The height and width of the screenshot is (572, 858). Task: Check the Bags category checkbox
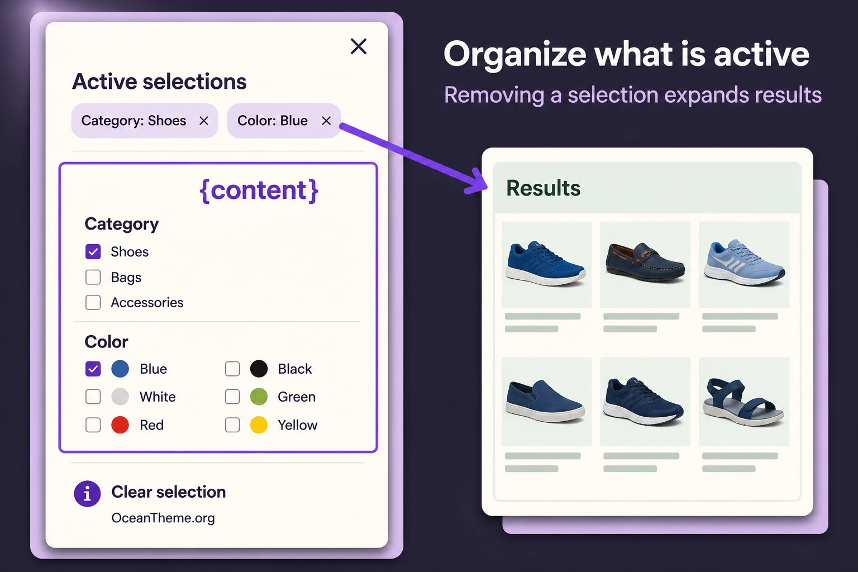(x=93, y=277)
